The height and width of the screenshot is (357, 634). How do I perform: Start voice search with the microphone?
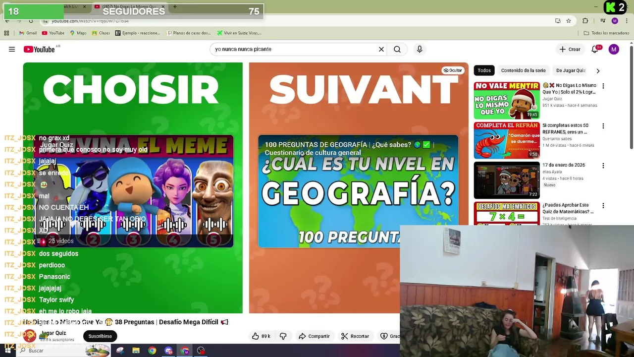[x=420, y=49]
